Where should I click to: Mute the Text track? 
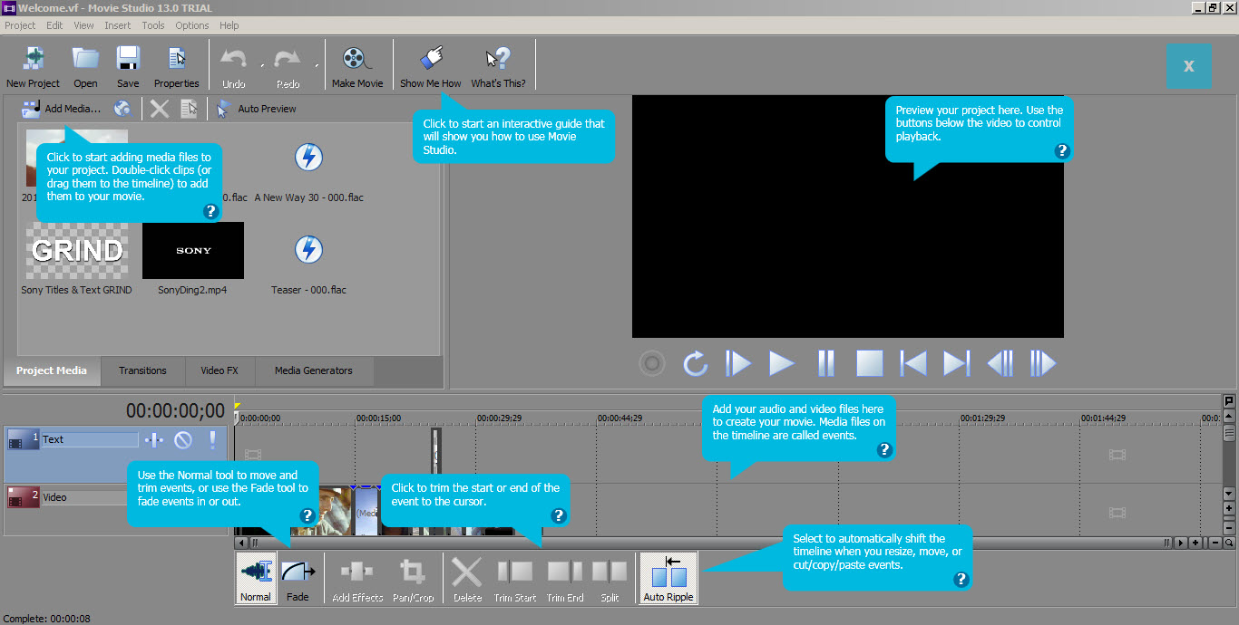pyautogui.click(x=183, y=440)
